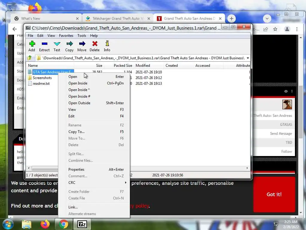
Task: Click the watch eye icon on the webpage
Action: (286, 91)
